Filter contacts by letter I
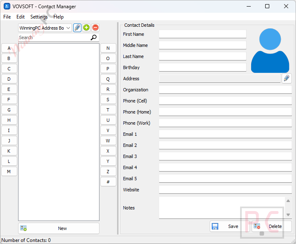The width and height of the screenshot is (296, 244). pos(9,130)
